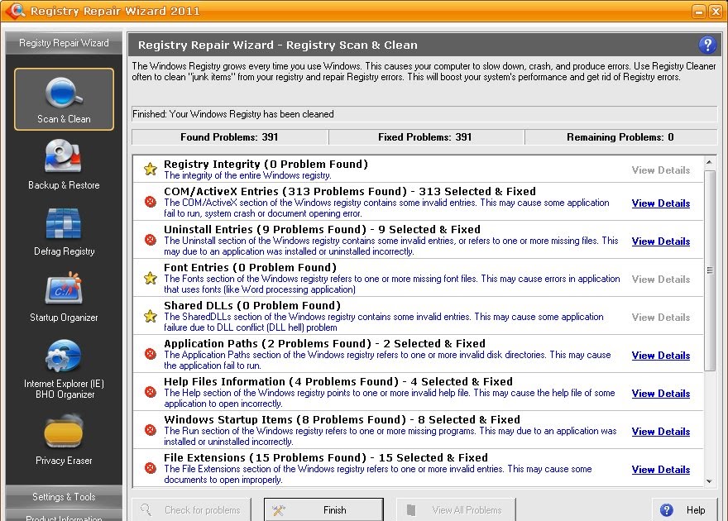This screenshot has width=728, height=521.
Task: Click the tools icon on the Finish button
Action: coord(279,510)
